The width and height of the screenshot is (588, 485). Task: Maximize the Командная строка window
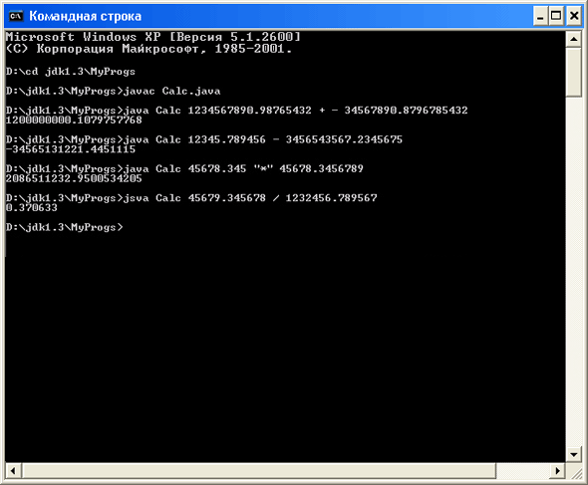click(556, 16)
